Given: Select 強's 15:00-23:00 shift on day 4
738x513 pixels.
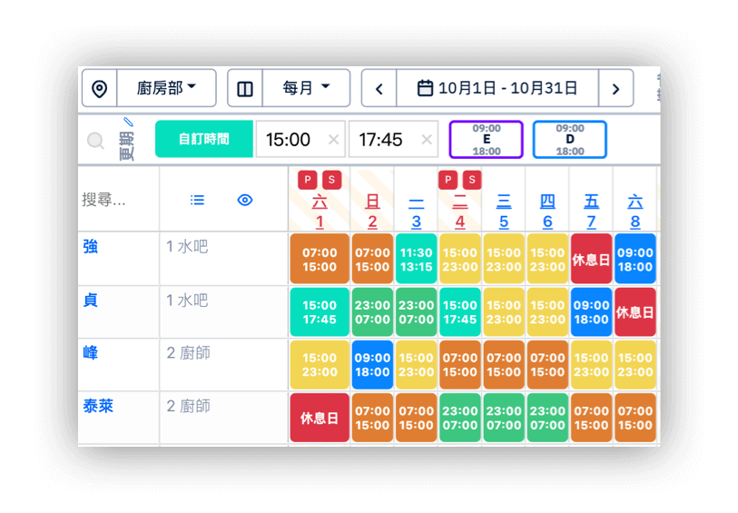Looking at the screenshot, I should [x=460, y=259].
